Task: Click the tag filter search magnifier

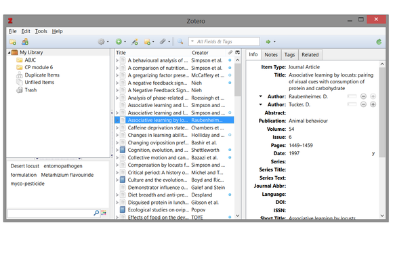Action: point(96,213)
